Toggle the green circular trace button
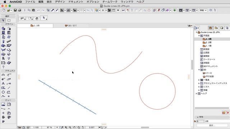The width and height of the screenshot is (230, 129). click(175, 10)
